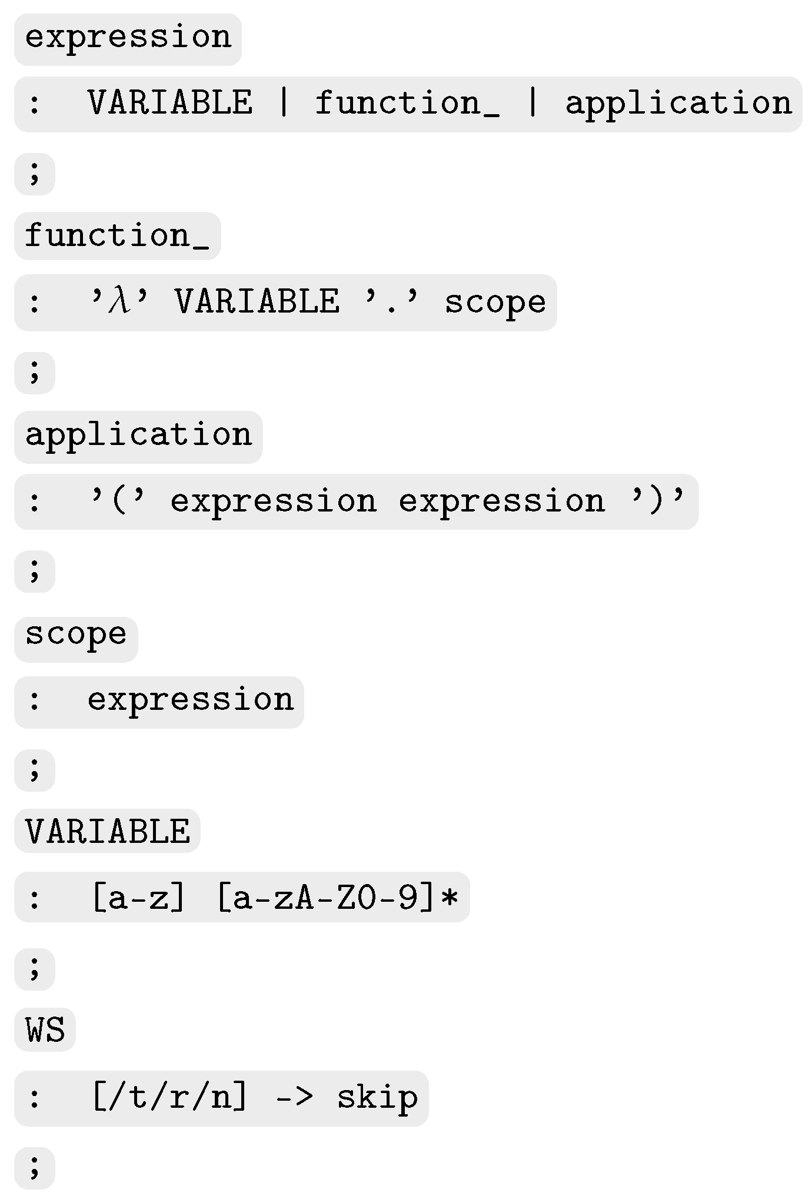Click expression in the scope rule body

[x=190, y=701]
